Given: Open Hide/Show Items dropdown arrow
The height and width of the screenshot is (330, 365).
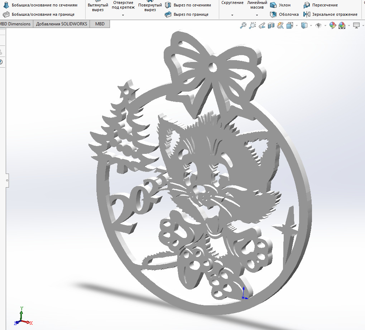Looking at the screenshot, I should 325,25.
